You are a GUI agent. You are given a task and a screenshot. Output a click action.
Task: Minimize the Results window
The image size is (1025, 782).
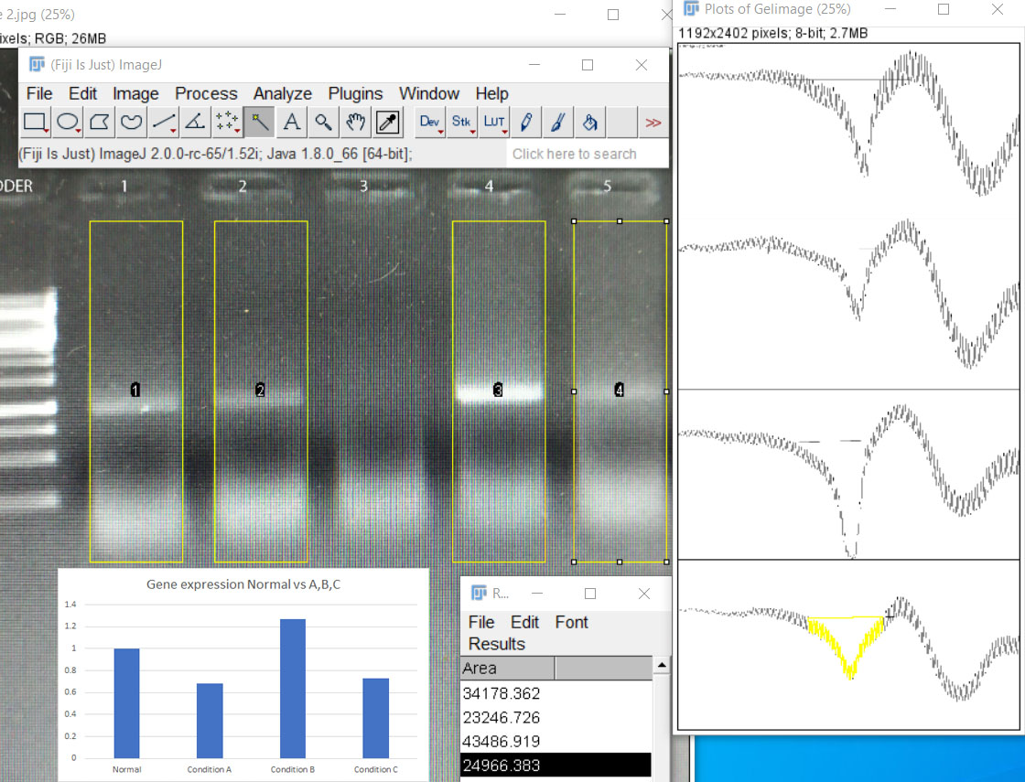click(x=537, y=594)
